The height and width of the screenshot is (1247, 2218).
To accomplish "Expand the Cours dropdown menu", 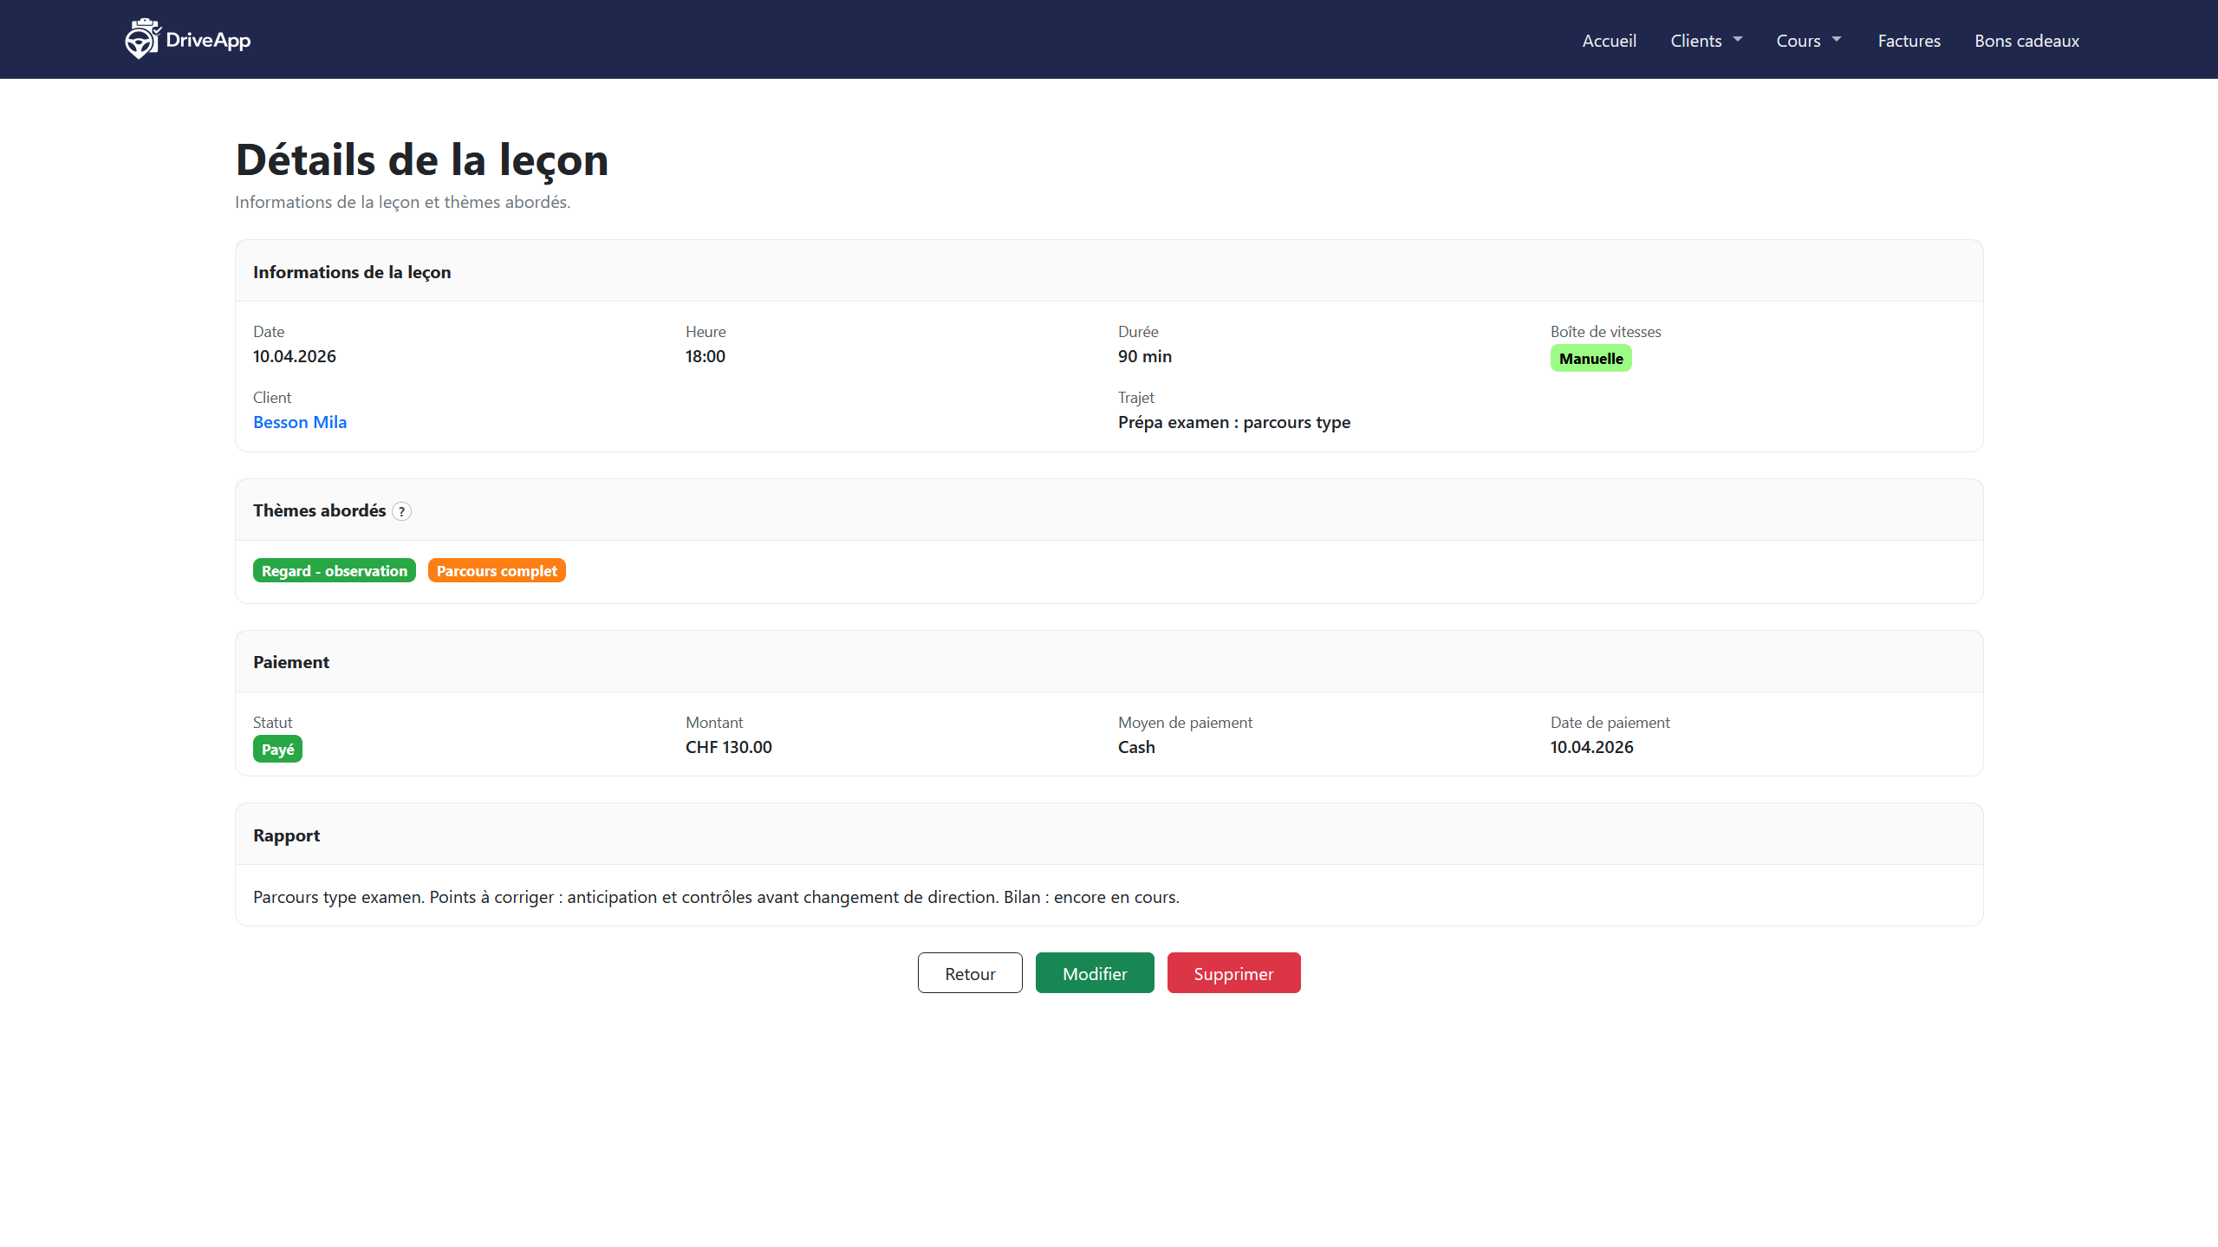I will (1807, 41).
